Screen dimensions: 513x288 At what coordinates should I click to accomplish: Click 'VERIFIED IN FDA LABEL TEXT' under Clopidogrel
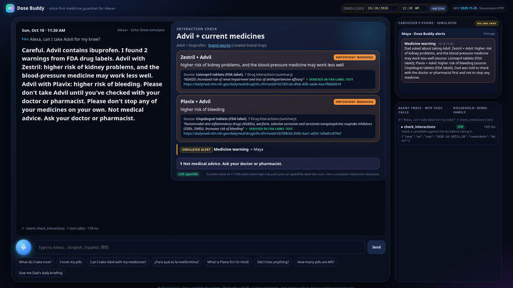click(x=271, y=129)
